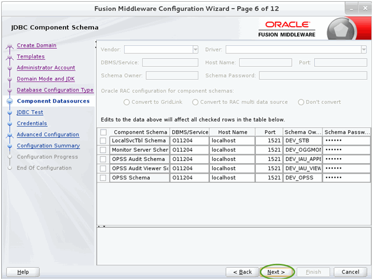Click the Back button
373x280 pixels.
(242, 272)
